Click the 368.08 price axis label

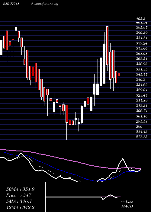(x=142, y=54)
